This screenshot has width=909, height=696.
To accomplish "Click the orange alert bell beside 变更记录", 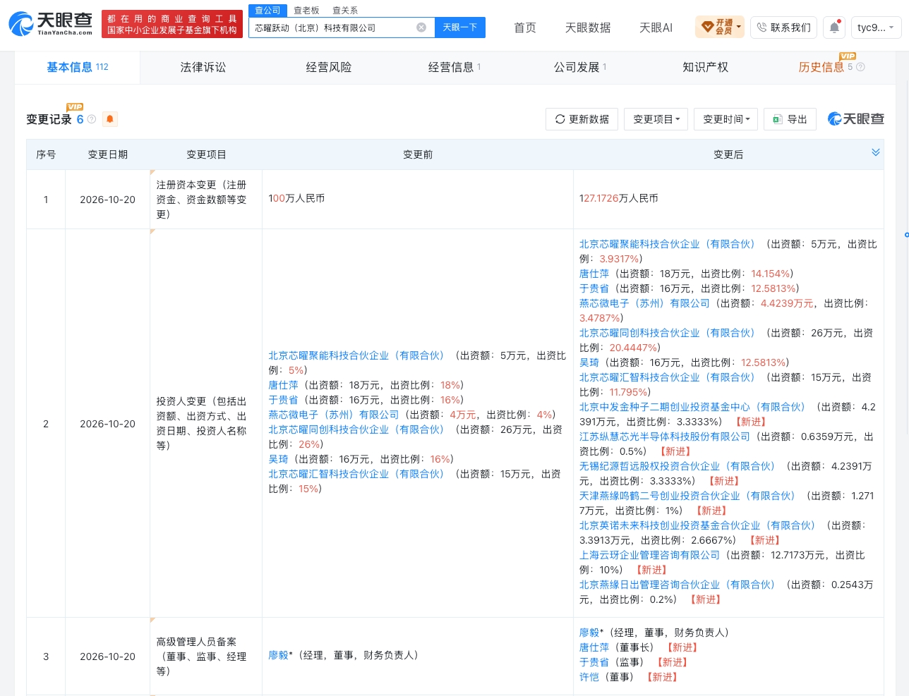I will 110,119.
